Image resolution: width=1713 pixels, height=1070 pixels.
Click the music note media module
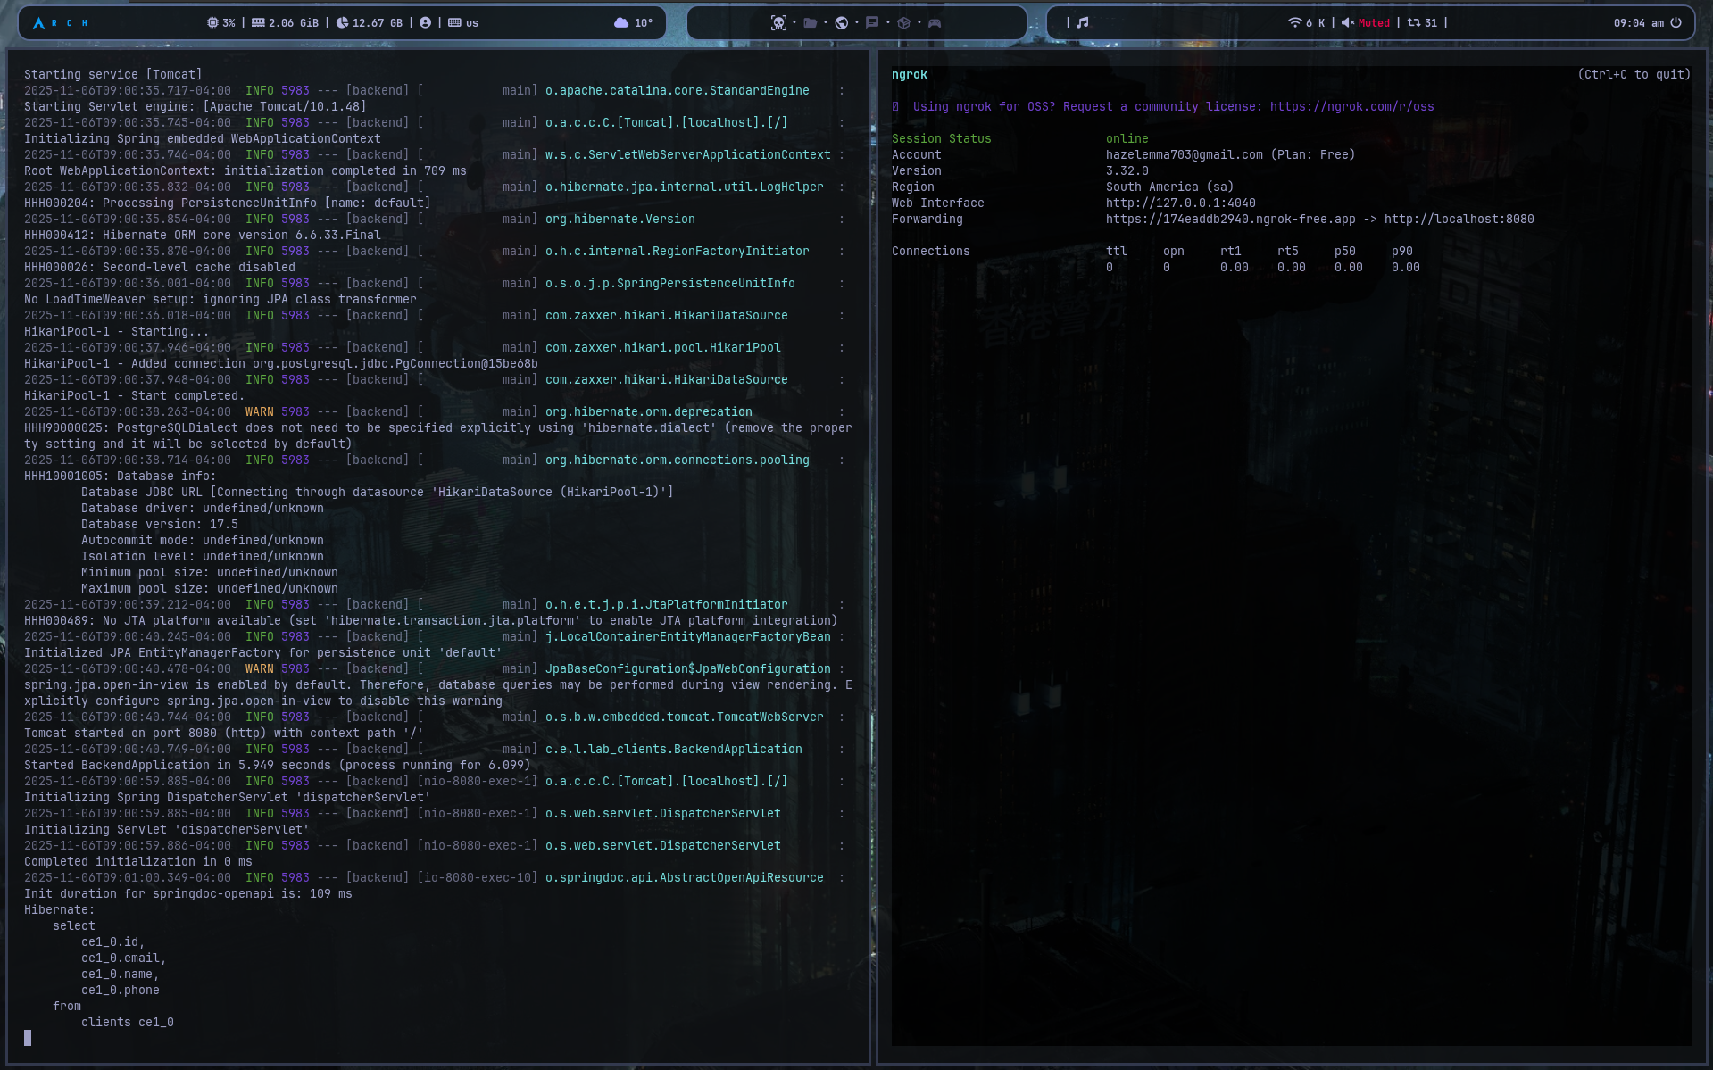pyautogui.click(x=1082, y=23)
